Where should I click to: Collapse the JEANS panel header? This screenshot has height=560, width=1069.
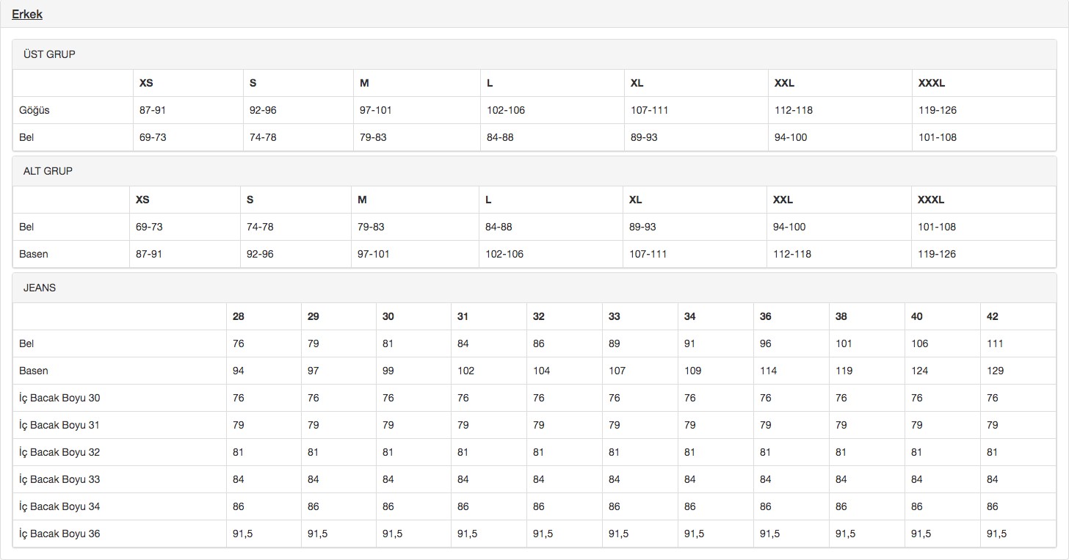40,288
